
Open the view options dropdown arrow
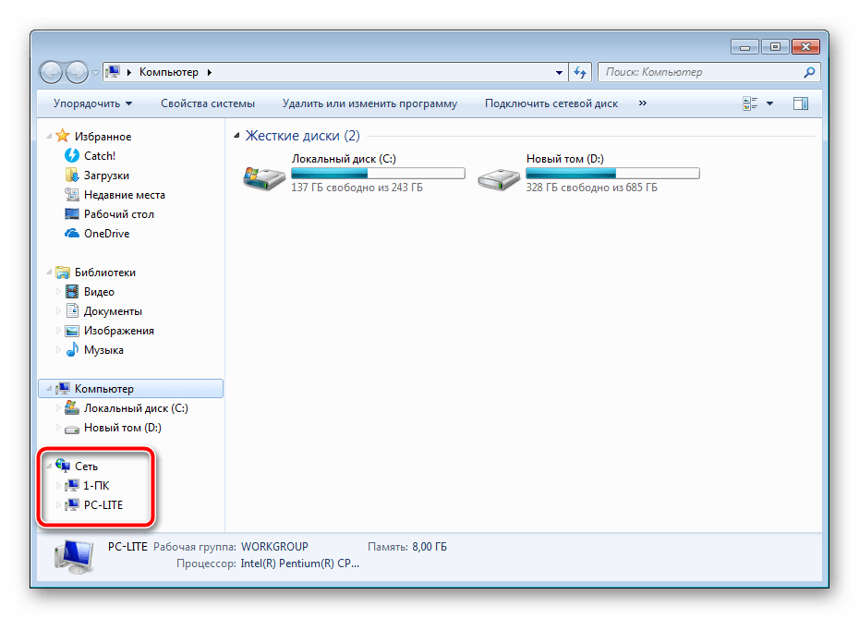click(770, 103)
